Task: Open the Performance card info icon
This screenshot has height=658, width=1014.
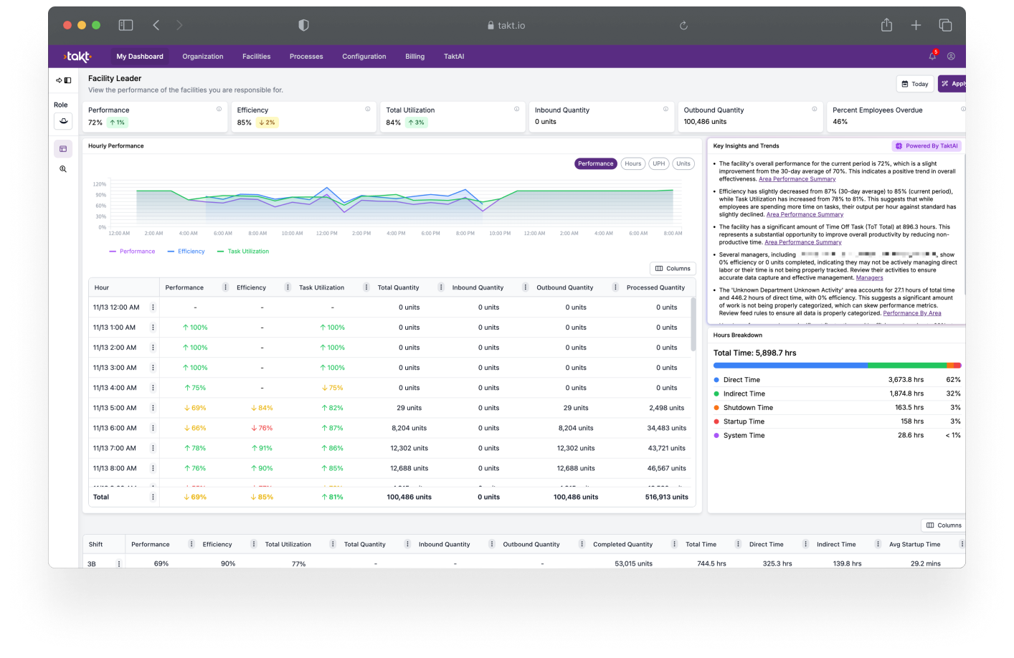Action: click(219, 109)
